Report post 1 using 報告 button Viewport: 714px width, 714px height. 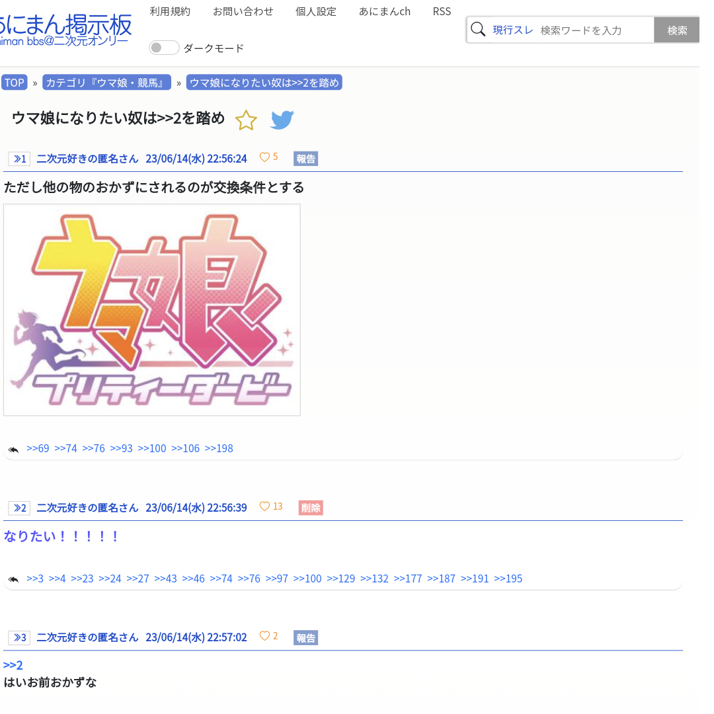click(305, 159)
